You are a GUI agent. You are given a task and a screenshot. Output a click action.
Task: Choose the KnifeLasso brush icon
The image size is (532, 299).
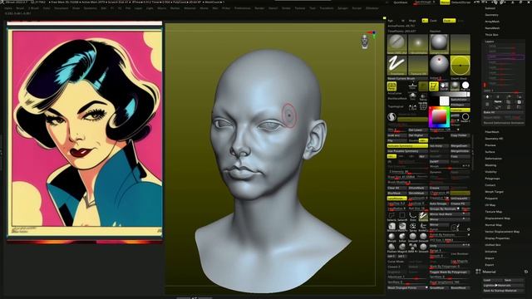click(423, 226)
